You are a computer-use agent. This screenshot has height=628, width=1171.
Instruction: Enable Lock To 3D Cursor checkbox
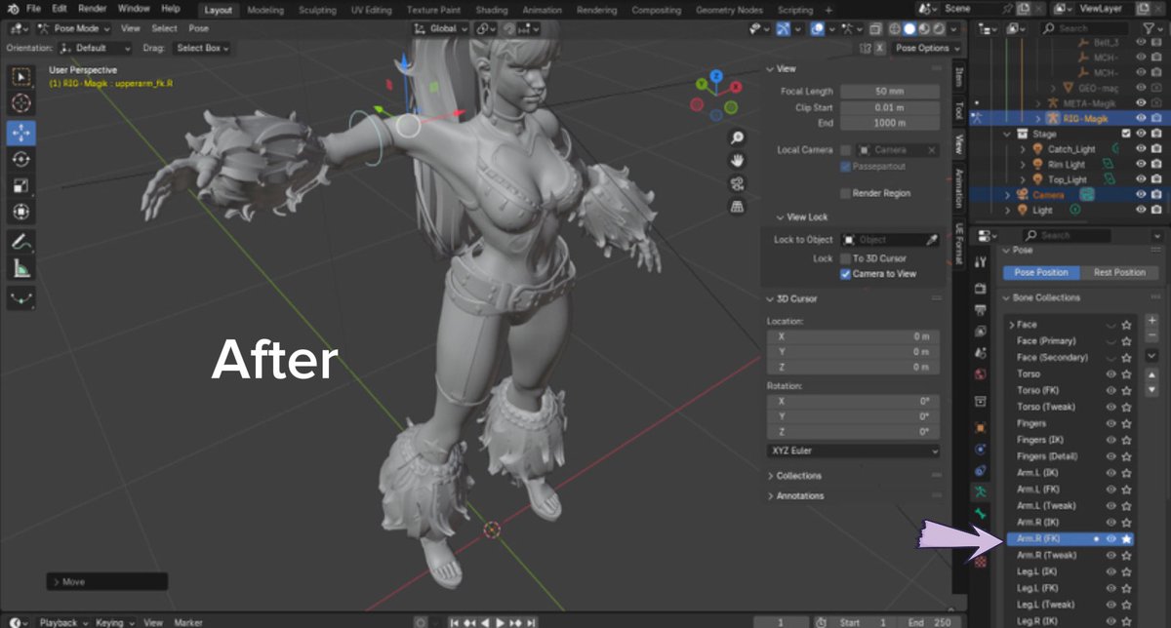point(845,258)
